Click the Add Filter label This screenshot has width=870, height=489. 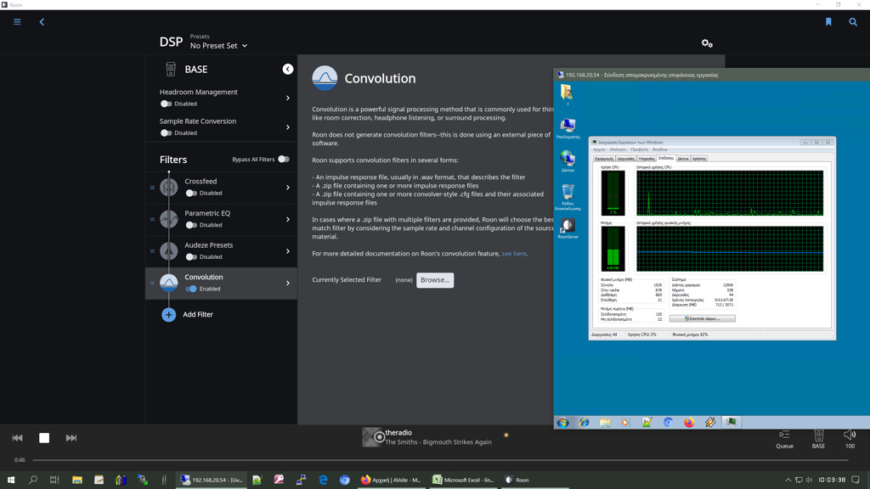(x=198, y=314)
